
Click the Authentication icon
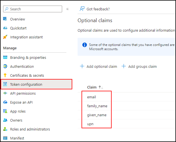point(5,66)
